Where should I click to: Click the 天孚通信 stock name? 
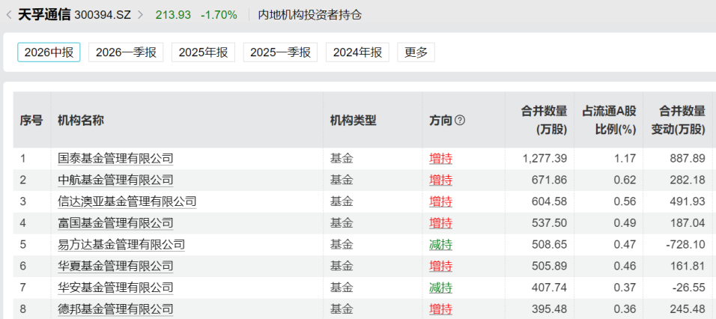[x=44, y=15]
